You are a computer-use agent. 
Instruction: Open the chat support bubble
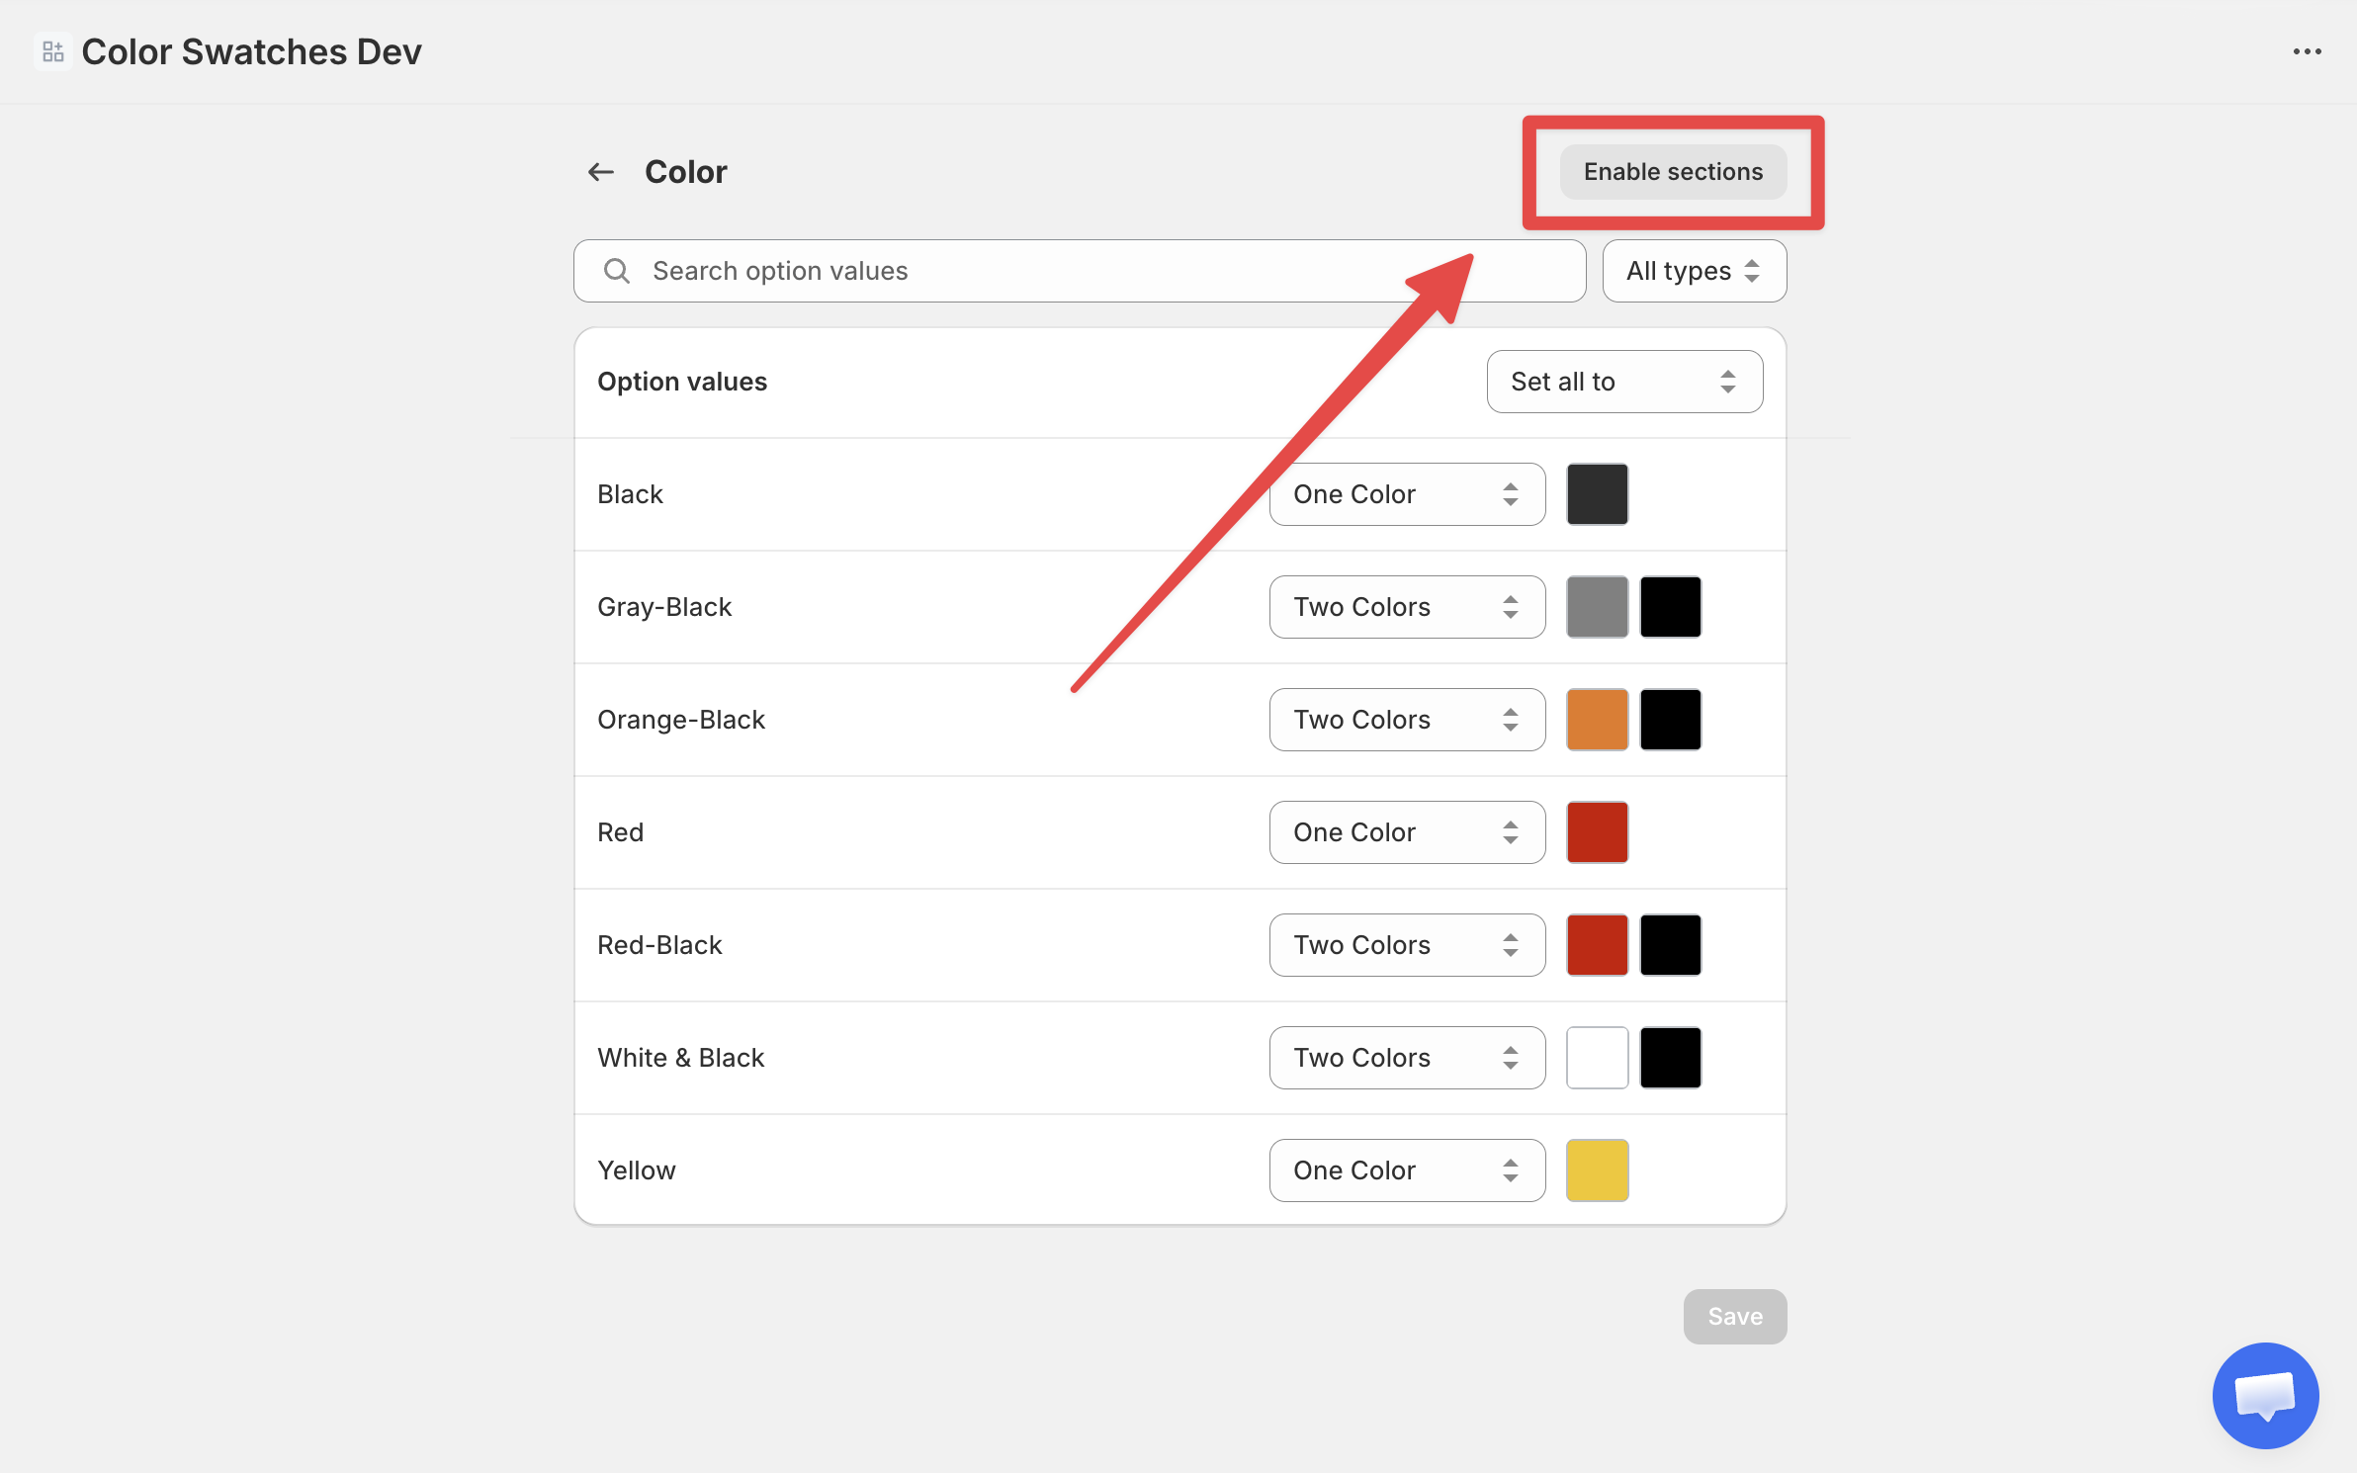click(2264, 1394)
